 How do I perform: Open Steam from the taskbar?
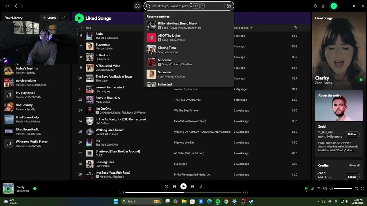coord(251,201)
